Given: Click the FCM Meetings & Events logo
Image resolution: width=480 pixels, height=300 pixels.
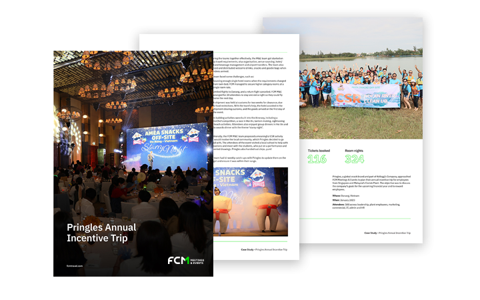Looking at the screenshot, I should pyautogui.click(x=187, y=260).
